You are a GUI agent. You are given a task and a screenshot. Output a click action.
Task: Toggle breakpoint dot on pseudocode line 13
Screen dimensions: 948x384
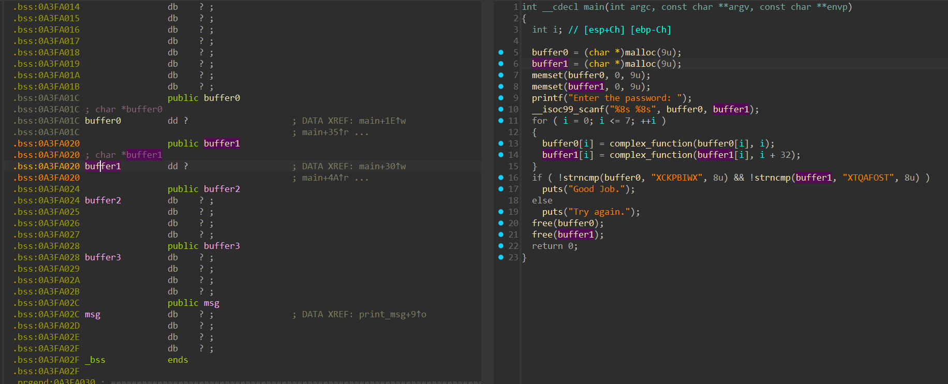point(501,143)
